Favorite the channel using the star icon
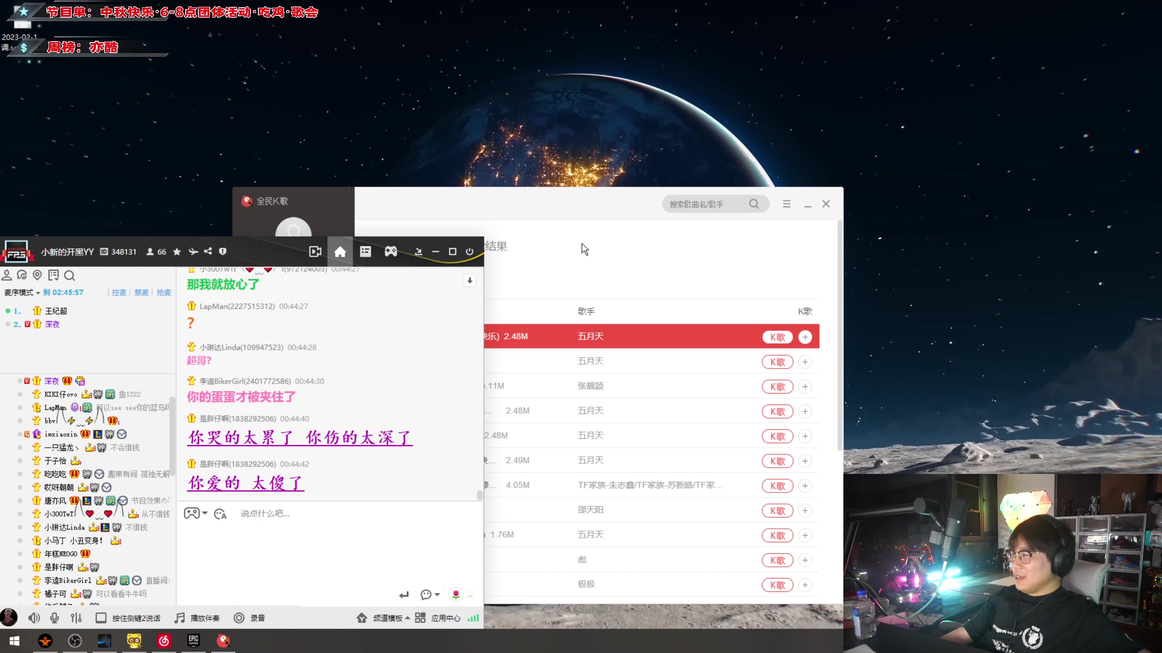Screen dimensions: 1162x653 pyautogui.click(x=177, y=252)
